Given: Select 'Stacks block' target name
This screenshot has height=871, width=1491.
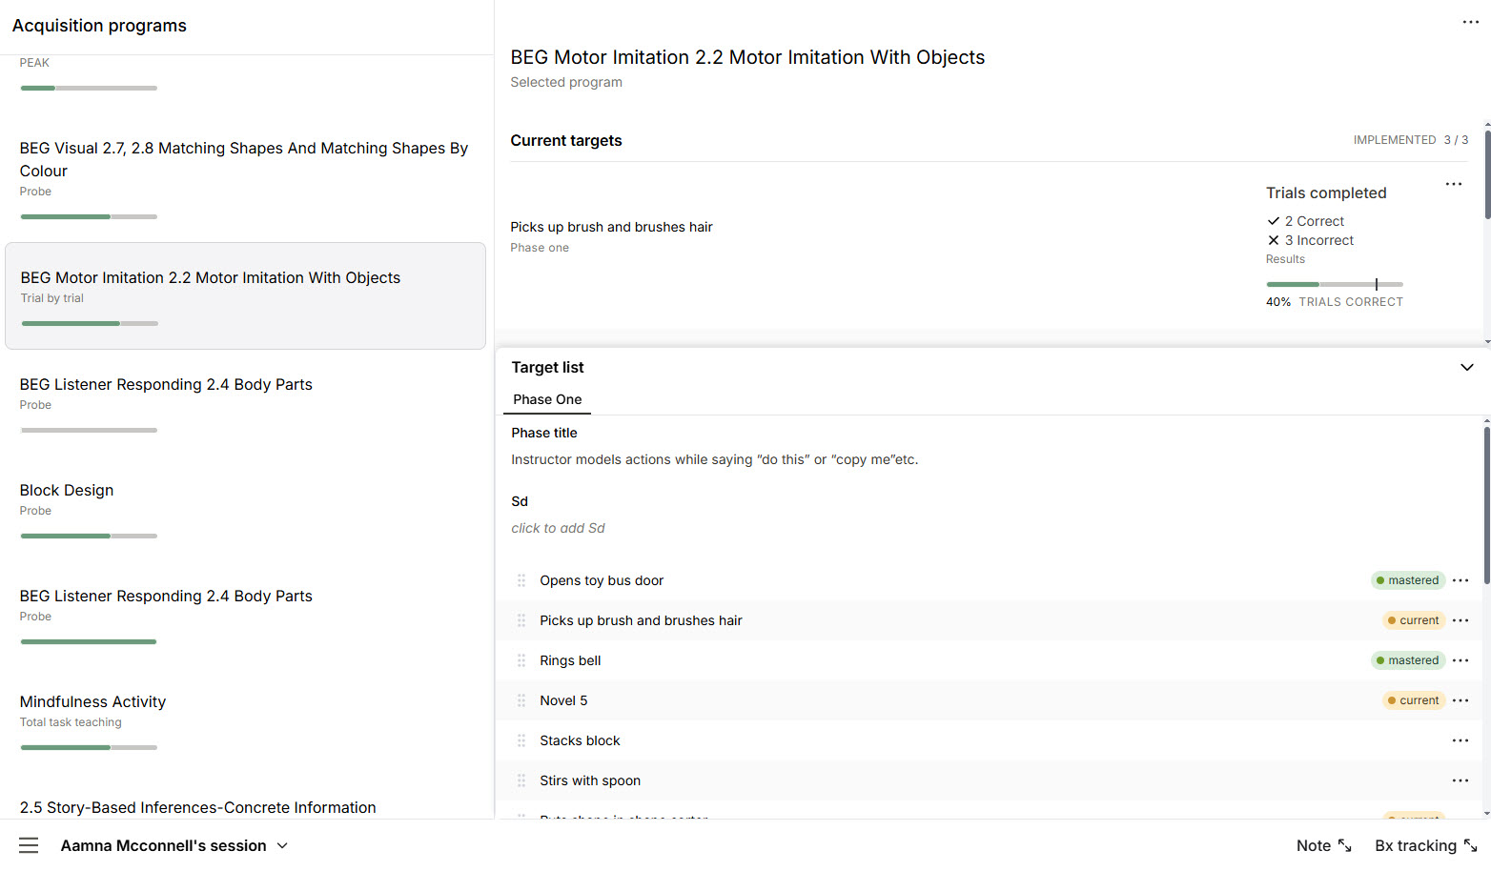Looking at the screenshot, I should pos(580,740).
